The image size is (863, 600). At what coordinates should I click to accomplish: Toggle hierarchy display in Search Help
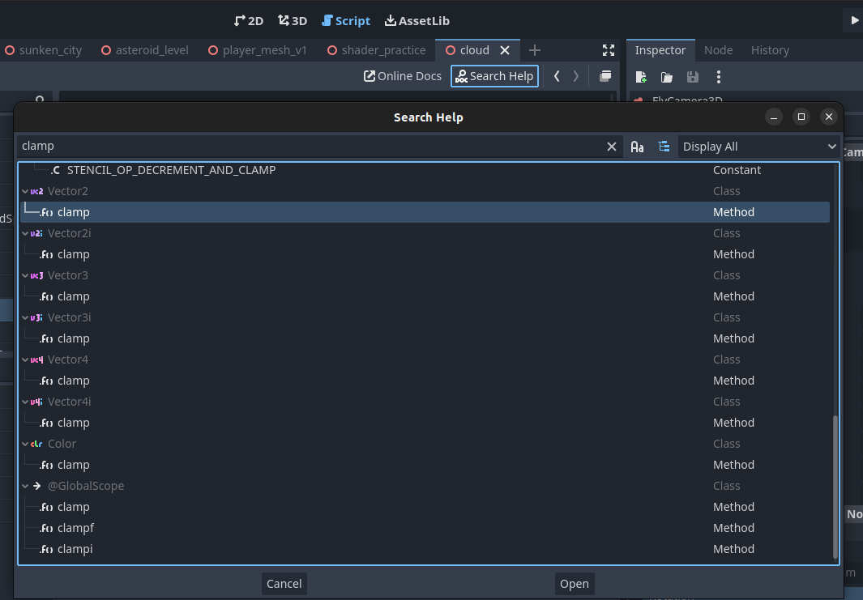coord(664,147)
